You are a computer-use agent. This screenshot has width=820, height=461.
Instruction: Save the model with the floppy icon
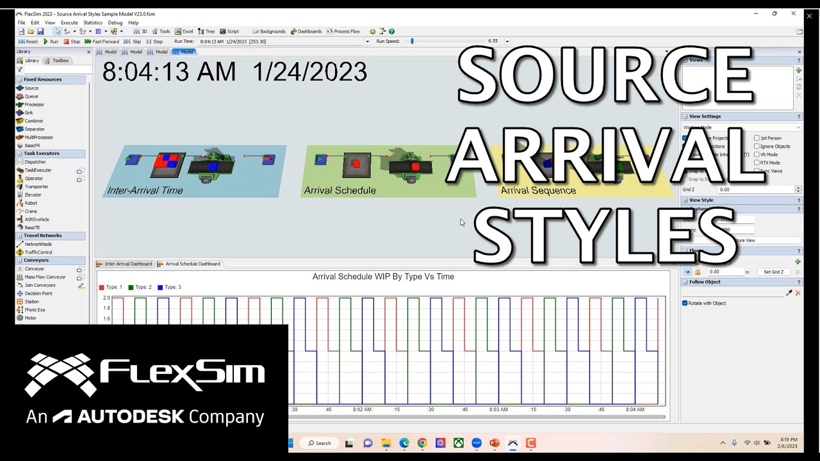(40, 31)
